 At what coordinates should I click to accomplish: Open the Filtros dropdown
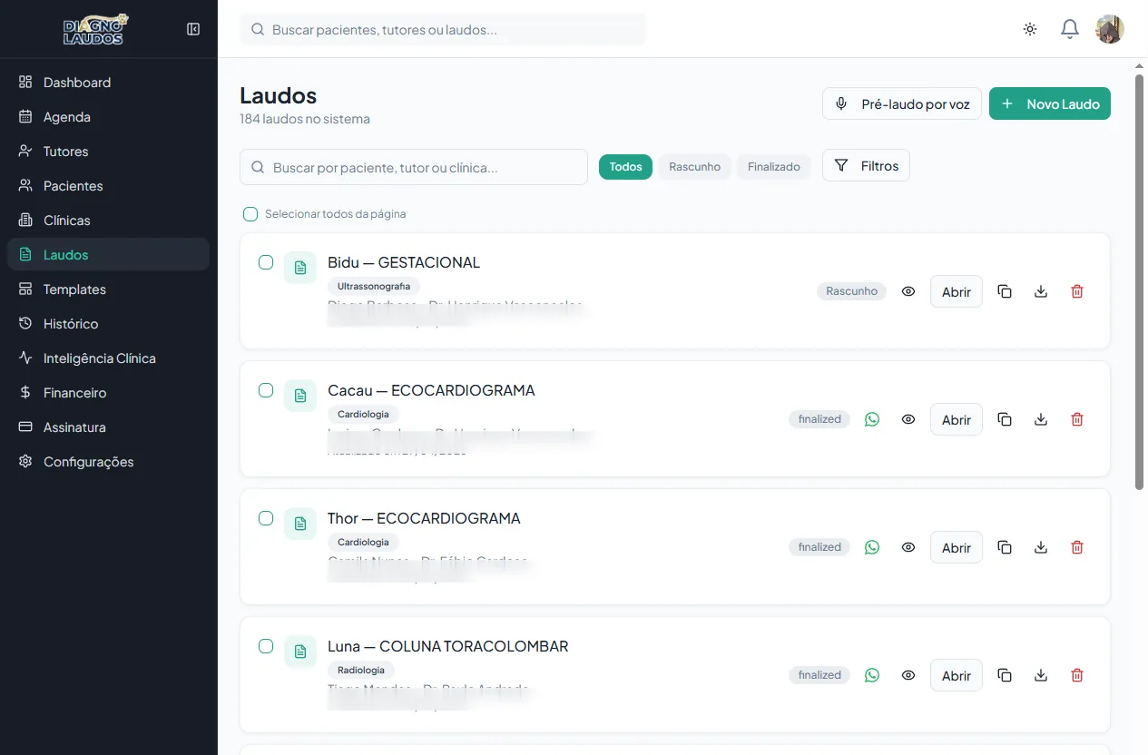(x=866, y=165)
